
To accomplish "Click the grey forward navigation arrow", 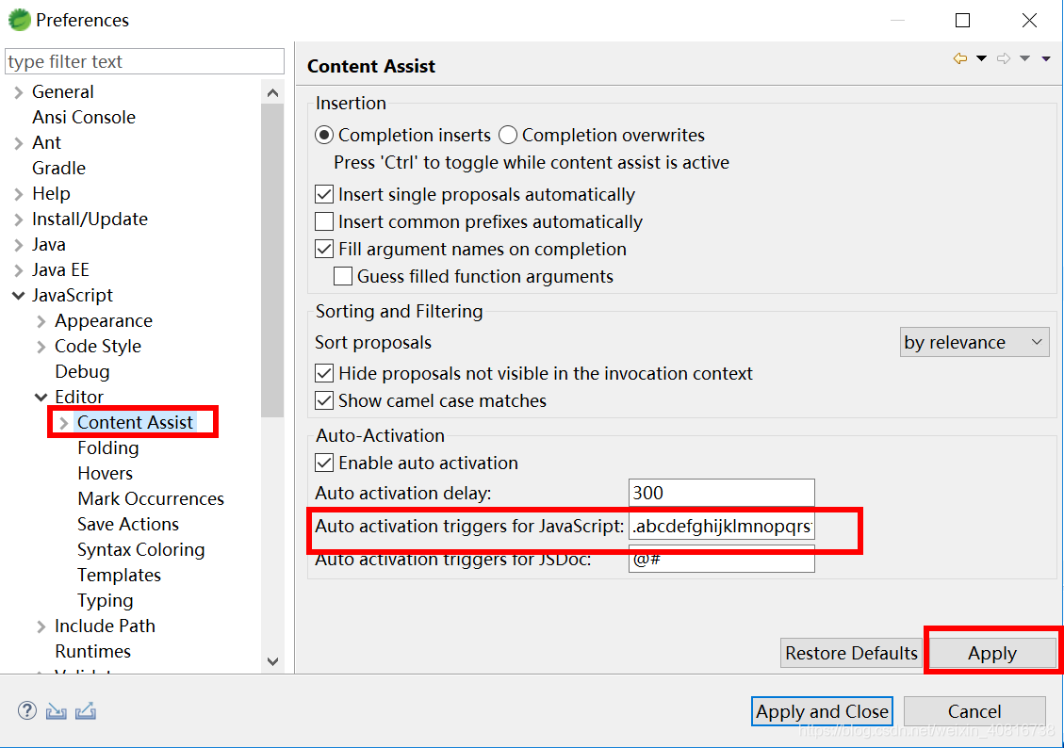I will [x=1003, y=58].
